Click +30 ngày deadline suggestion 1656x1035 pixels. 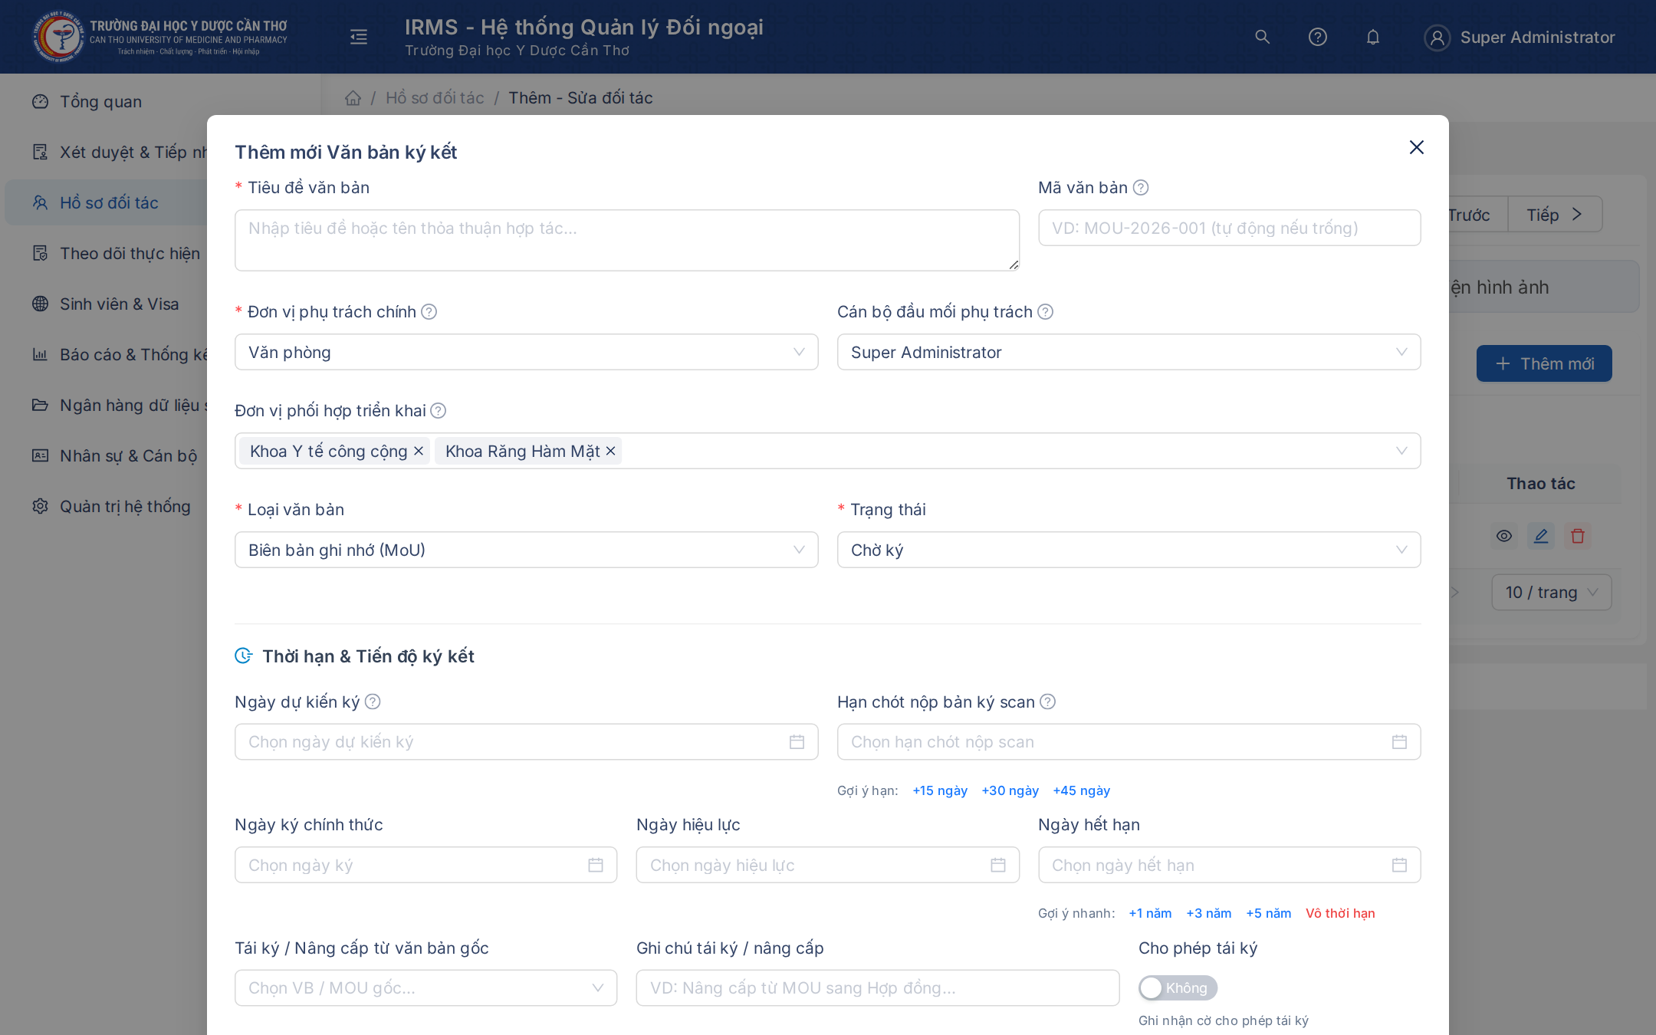coord(1010,790)
